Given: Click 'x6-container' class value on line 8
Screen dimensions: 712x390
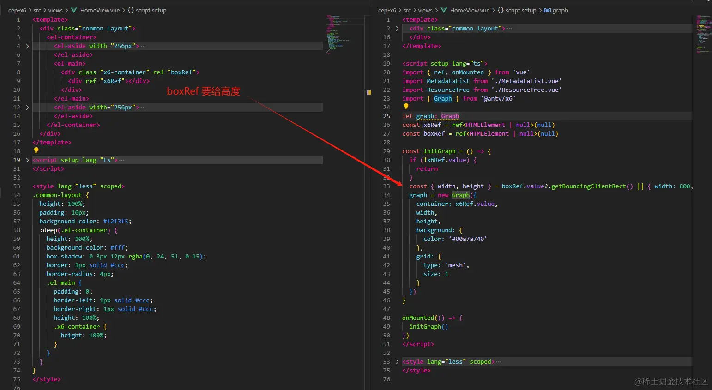Looking at the screenshot, I should (125, 72).
